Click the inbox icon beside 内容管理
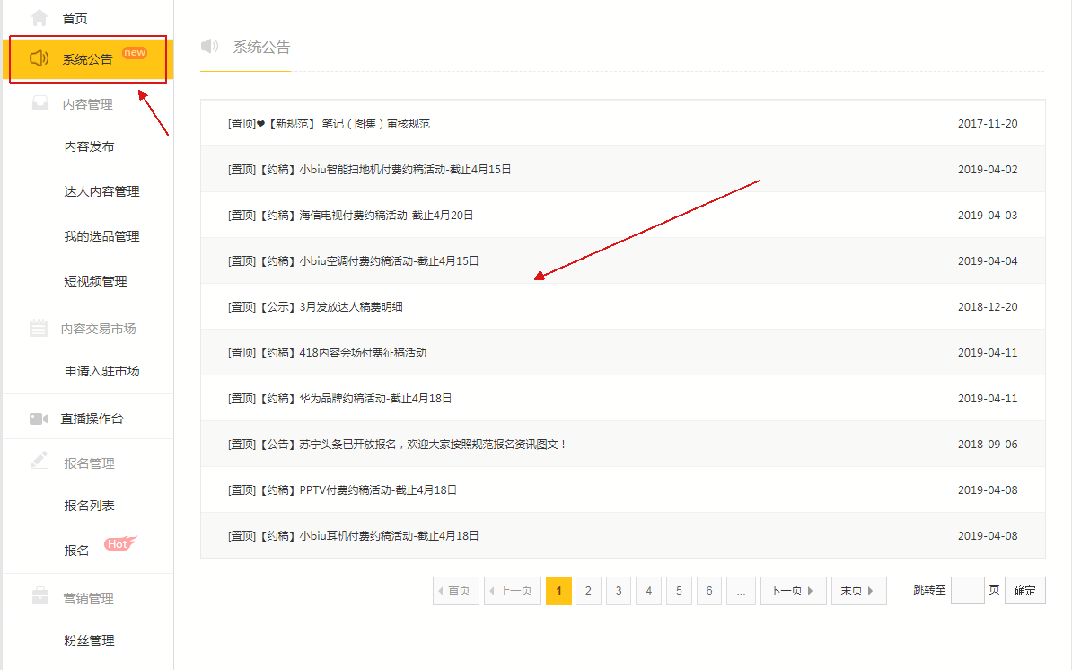 pyautogui.click(x=40, y=103)
